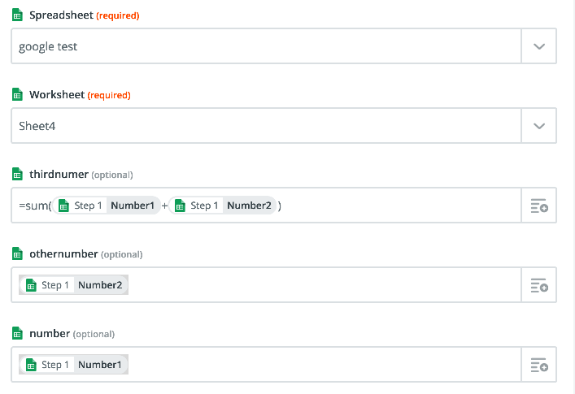Open insert-field menu for othernumber

click(x=539, y=285)
